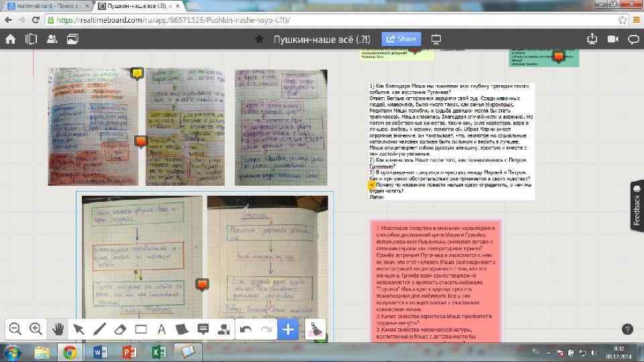Click the export board icon
The image size is (644, 362).
592,39
